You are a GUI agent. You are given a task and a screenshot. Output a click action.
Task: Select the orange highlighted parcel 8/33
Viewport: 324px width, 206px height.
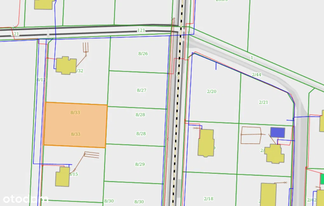pyautogui.click(x=75, y=125)
